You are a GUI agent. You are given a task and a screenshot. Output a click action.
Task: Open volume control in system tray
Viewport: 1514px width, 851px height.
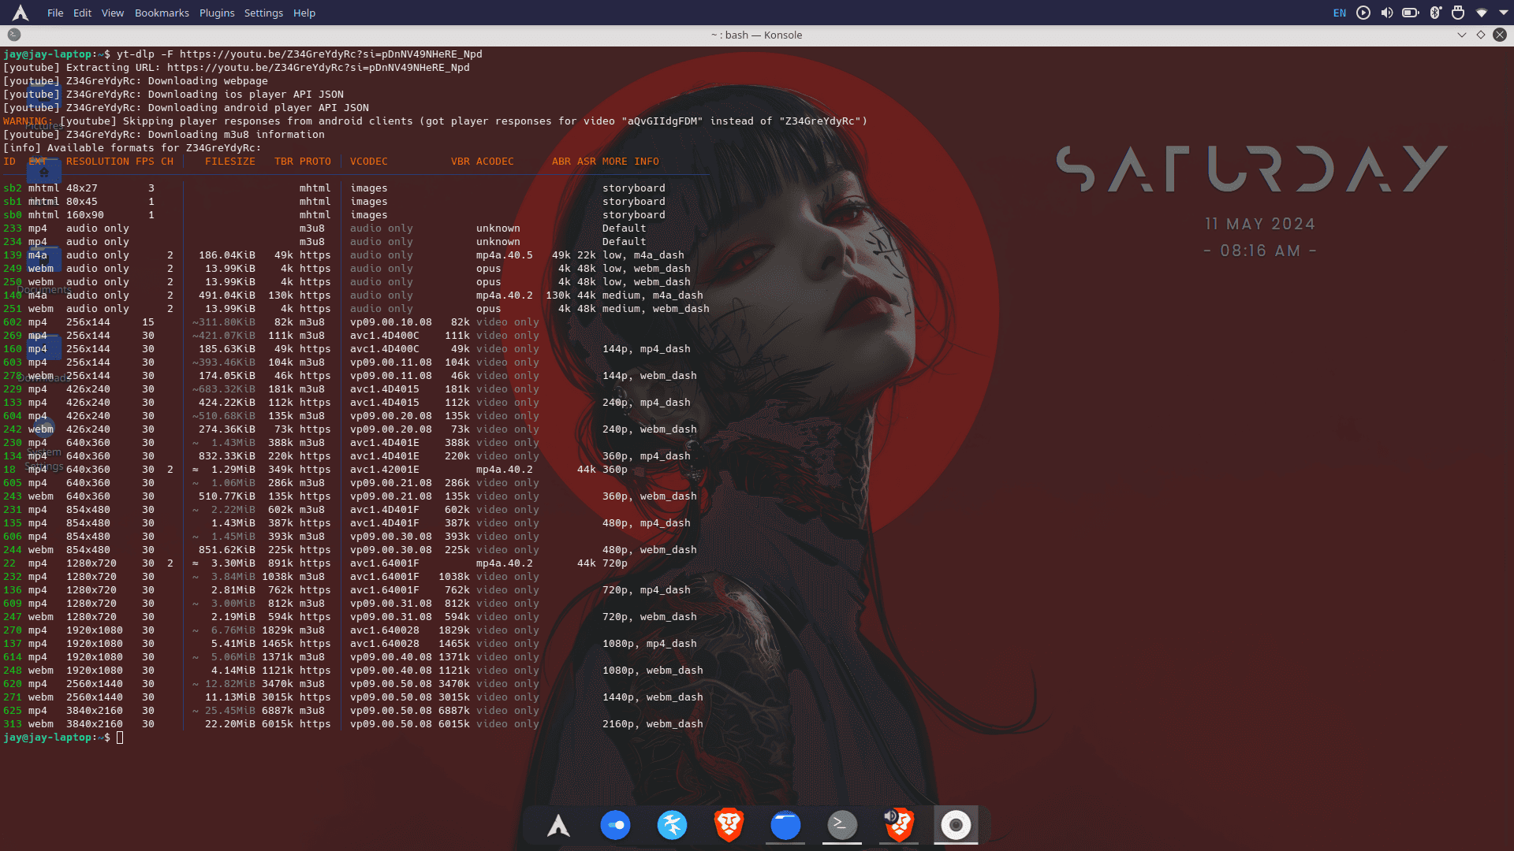click(x=1387, y=13)
